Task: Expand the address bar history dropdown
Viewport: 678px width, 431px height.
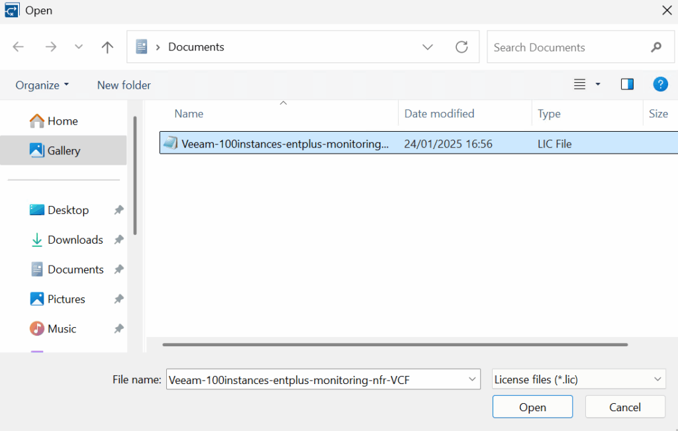Action: coord(428,47)
